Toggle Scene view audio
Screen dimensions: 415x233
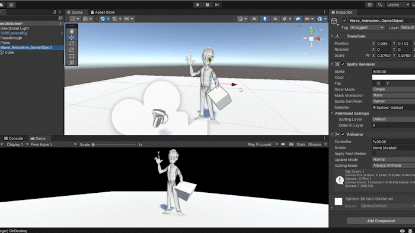275,19
